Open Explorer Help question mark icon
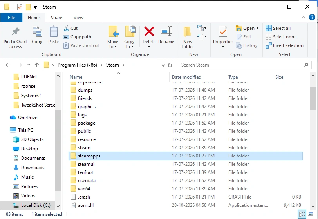Image resolution: width=318 pixels, height=219 pixels. pyautogui.click(x=312, y=18)
